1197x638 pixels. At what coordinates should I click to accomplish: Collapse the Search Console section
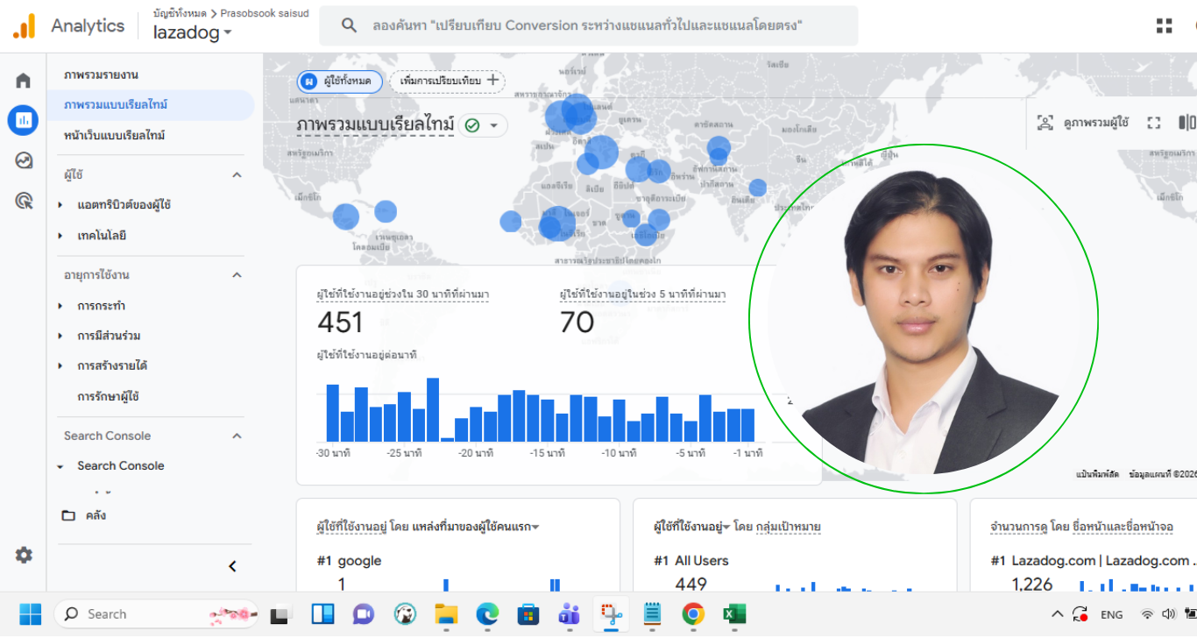236,436
